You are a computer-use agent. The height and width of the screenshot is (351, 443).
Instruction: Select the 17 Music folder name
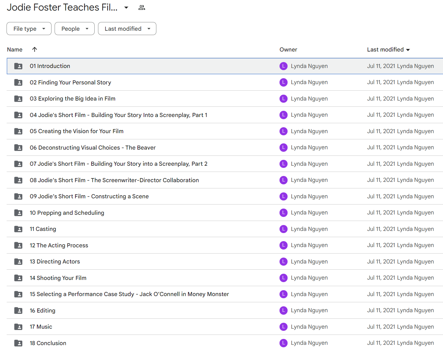41,327
